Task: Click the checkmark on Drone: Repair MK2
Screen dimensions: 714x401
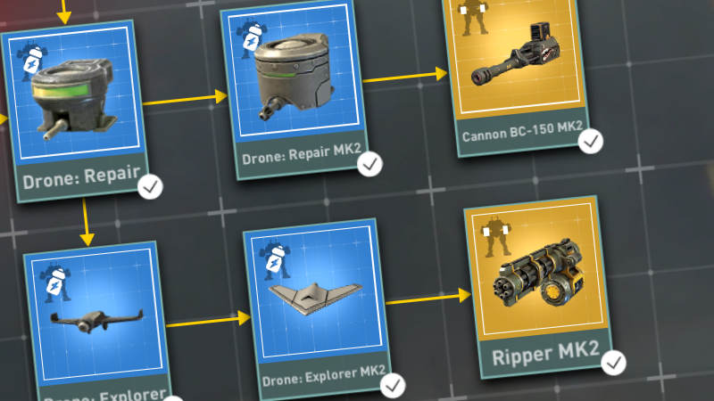Action: (369, 164)
